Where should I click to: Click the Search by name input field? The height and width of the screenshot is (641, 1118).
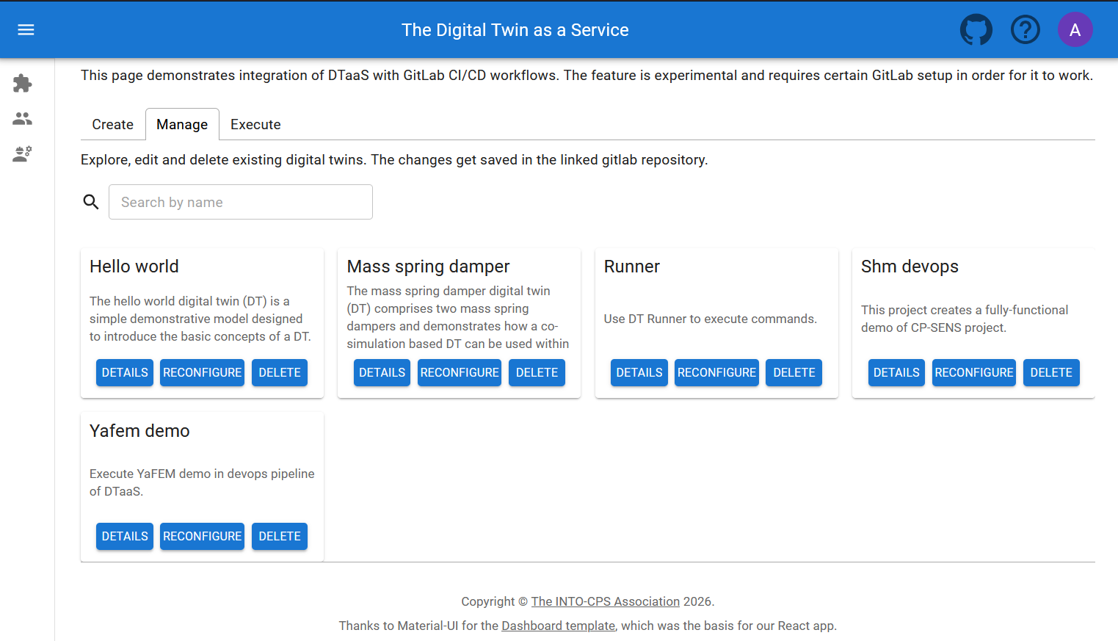tap(241, 201)
